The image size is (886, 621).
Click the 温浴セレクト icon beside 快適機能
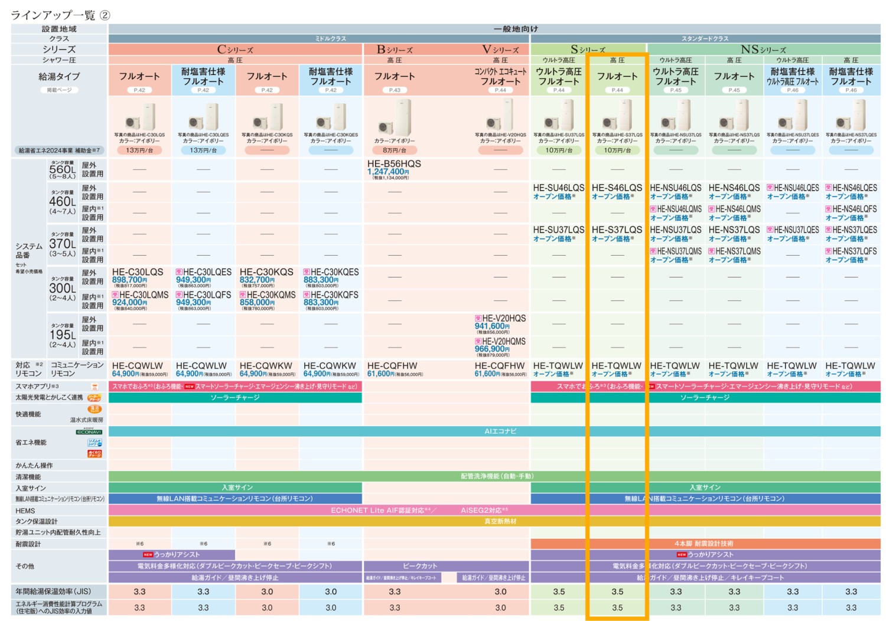click(95, 409)
